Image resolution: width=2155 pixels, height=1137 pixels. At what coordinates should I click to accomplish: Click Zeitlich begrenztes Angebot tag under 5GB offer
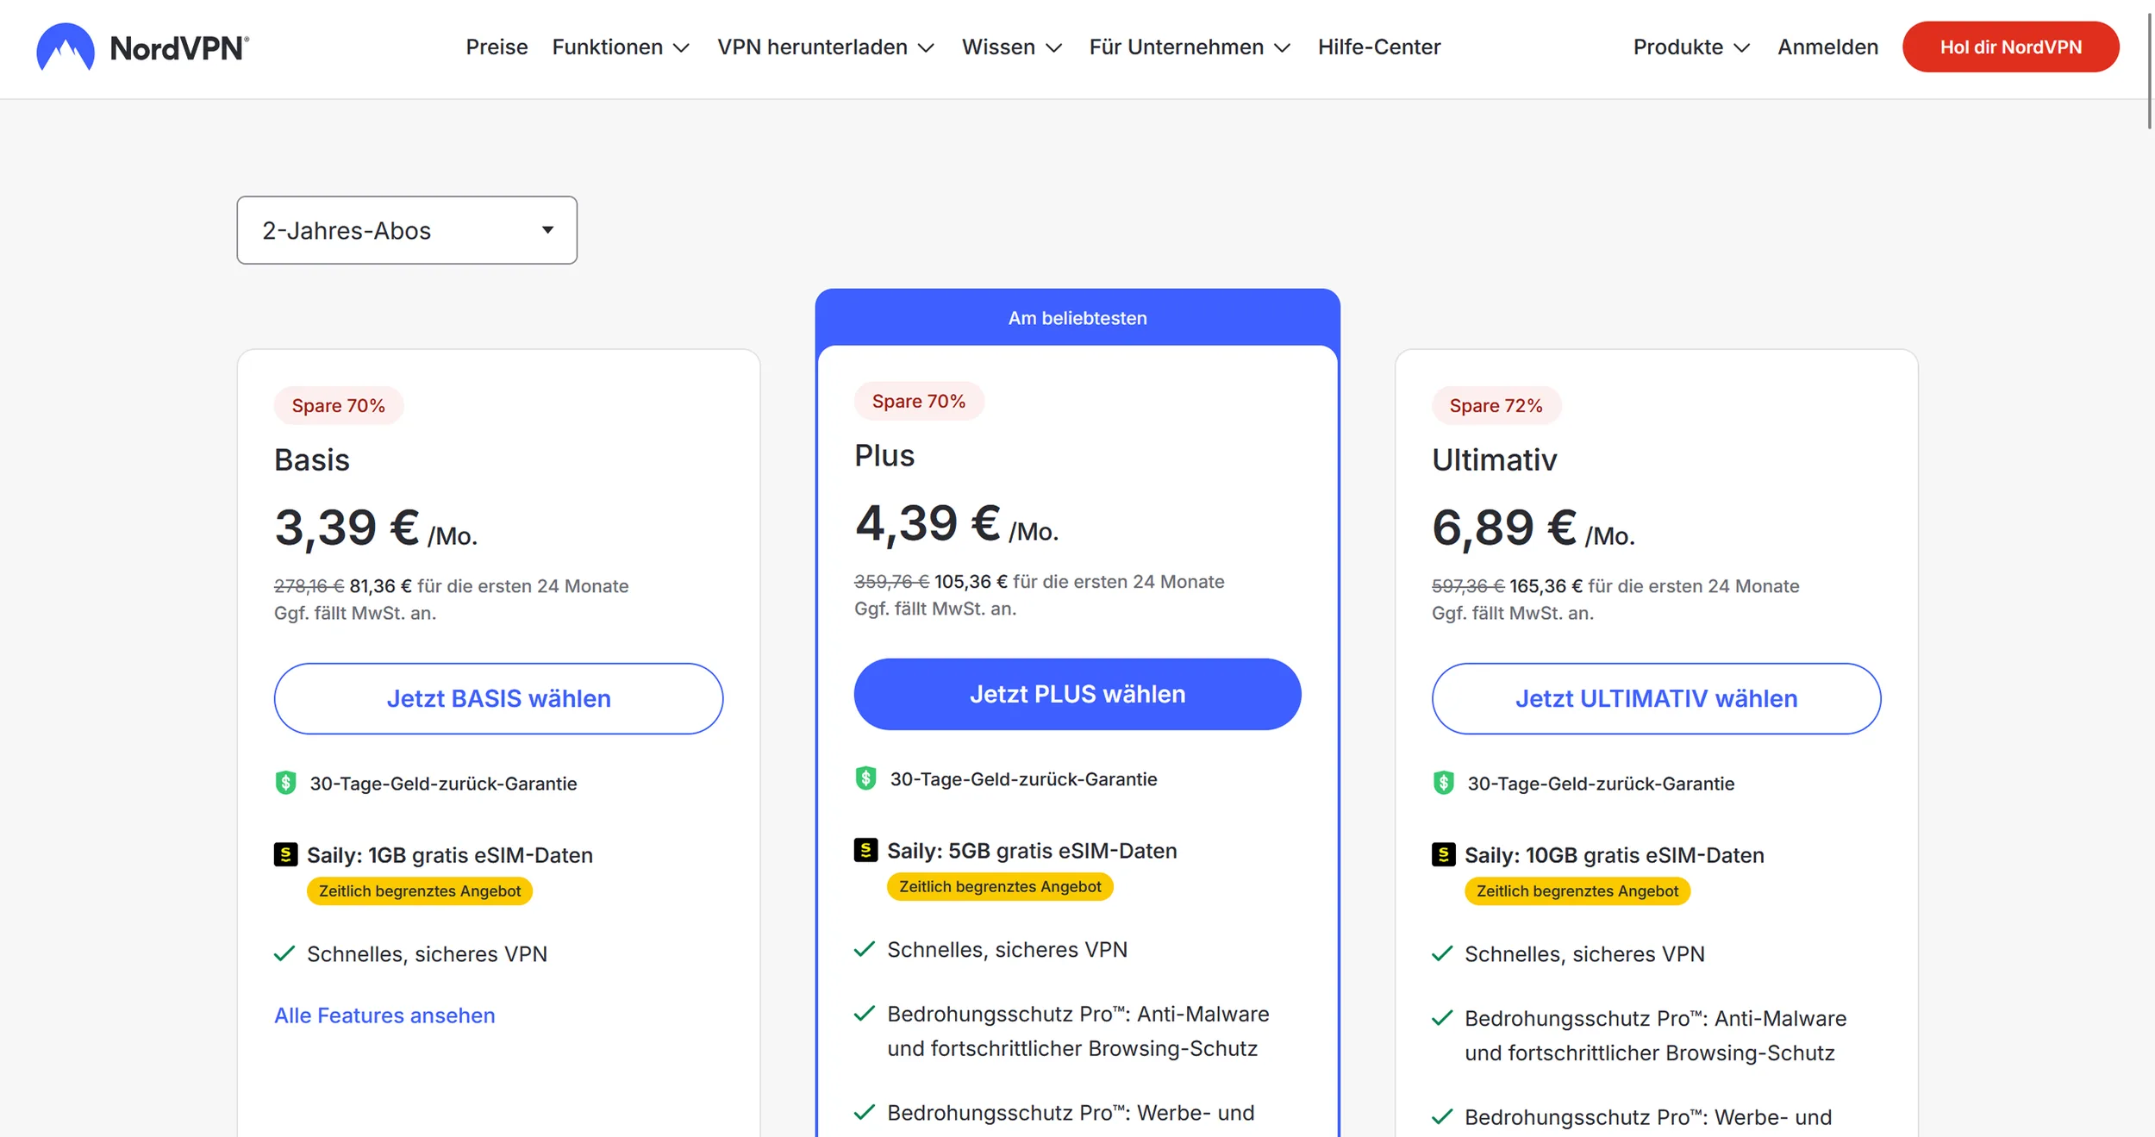(1000, 886)
